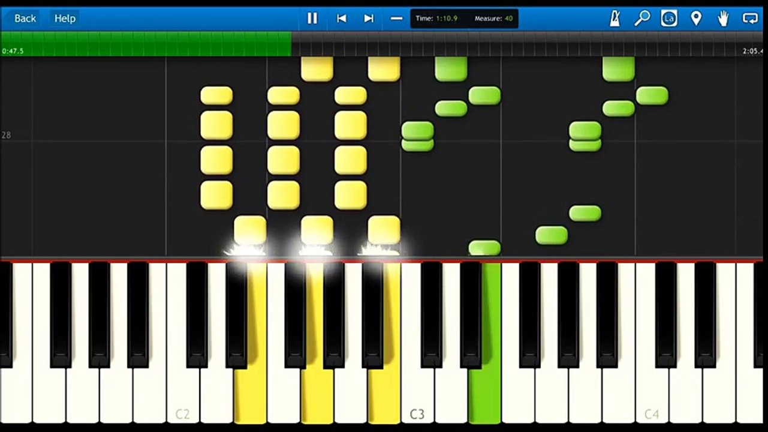This screenshot has height=432, width=768.
Task: Click the leftmost yellow highlighted piano key
Action: (250, 396)
